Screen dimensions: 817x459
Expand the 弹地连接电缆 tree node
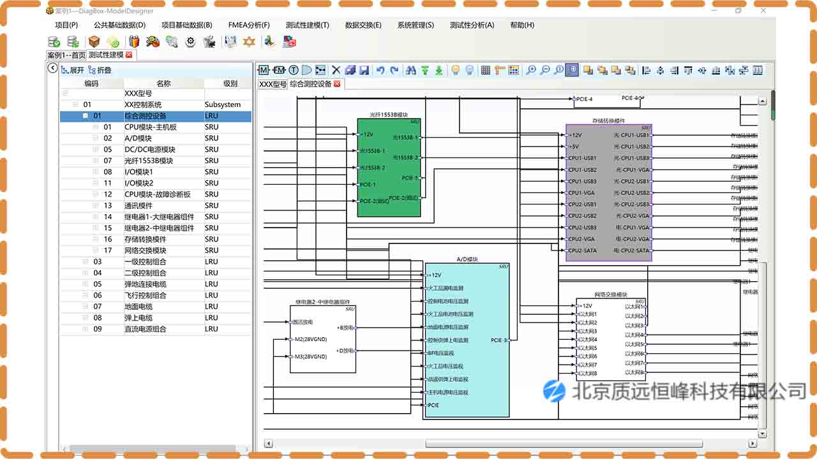(86, 284)
